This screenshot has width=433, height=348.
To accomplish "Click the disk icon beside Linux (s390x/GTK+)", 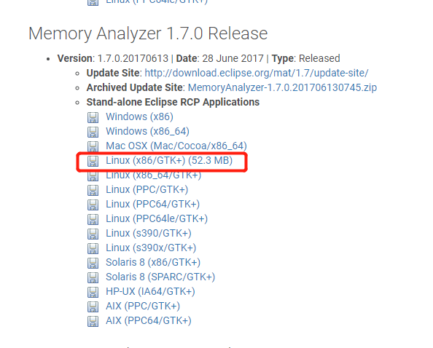I will 93,248.
